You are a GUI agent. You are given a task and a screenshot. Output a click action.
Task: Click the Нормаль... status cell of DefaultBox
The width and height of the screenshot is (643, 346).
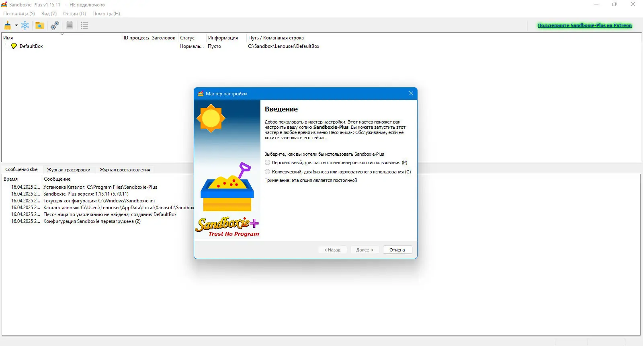(192, 46)
